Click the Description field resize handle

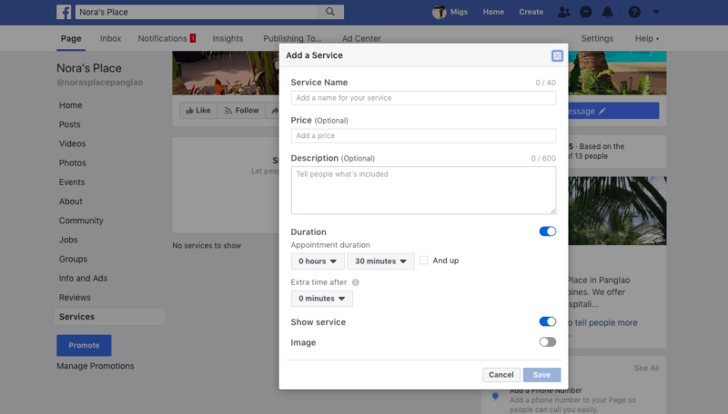coord(552,212)
